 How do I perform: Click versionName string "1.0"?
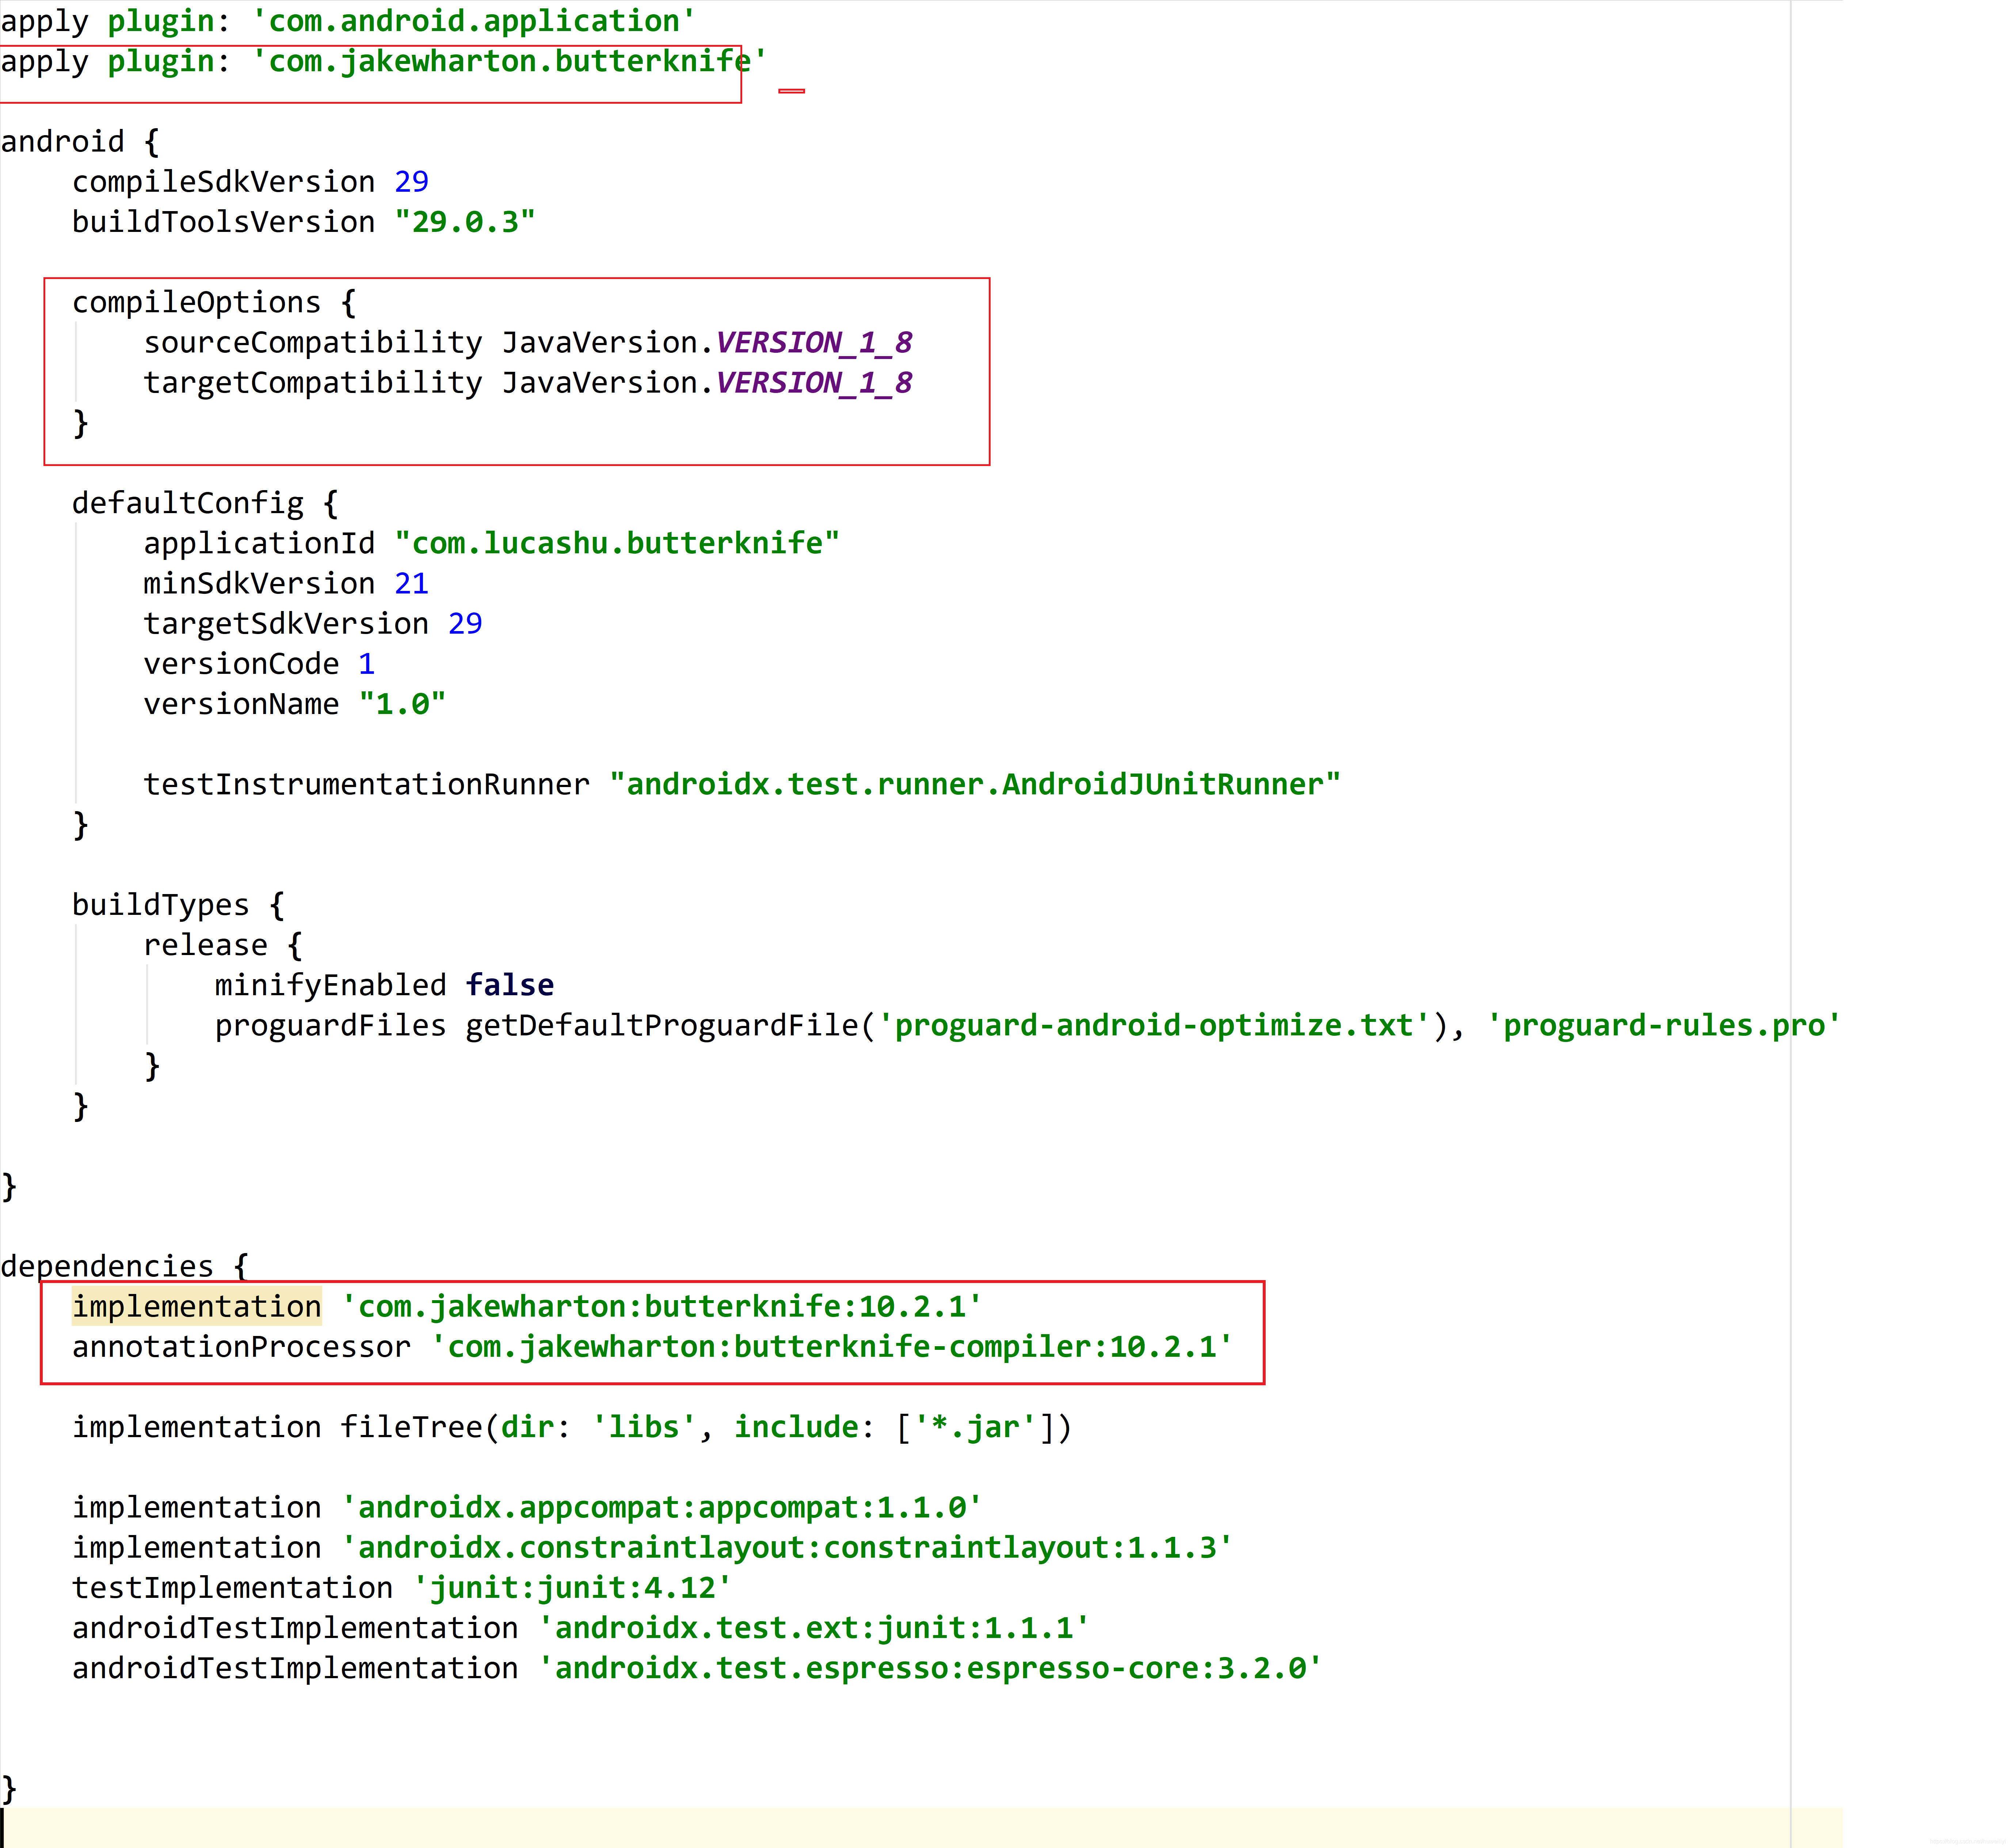pos(402,704)
